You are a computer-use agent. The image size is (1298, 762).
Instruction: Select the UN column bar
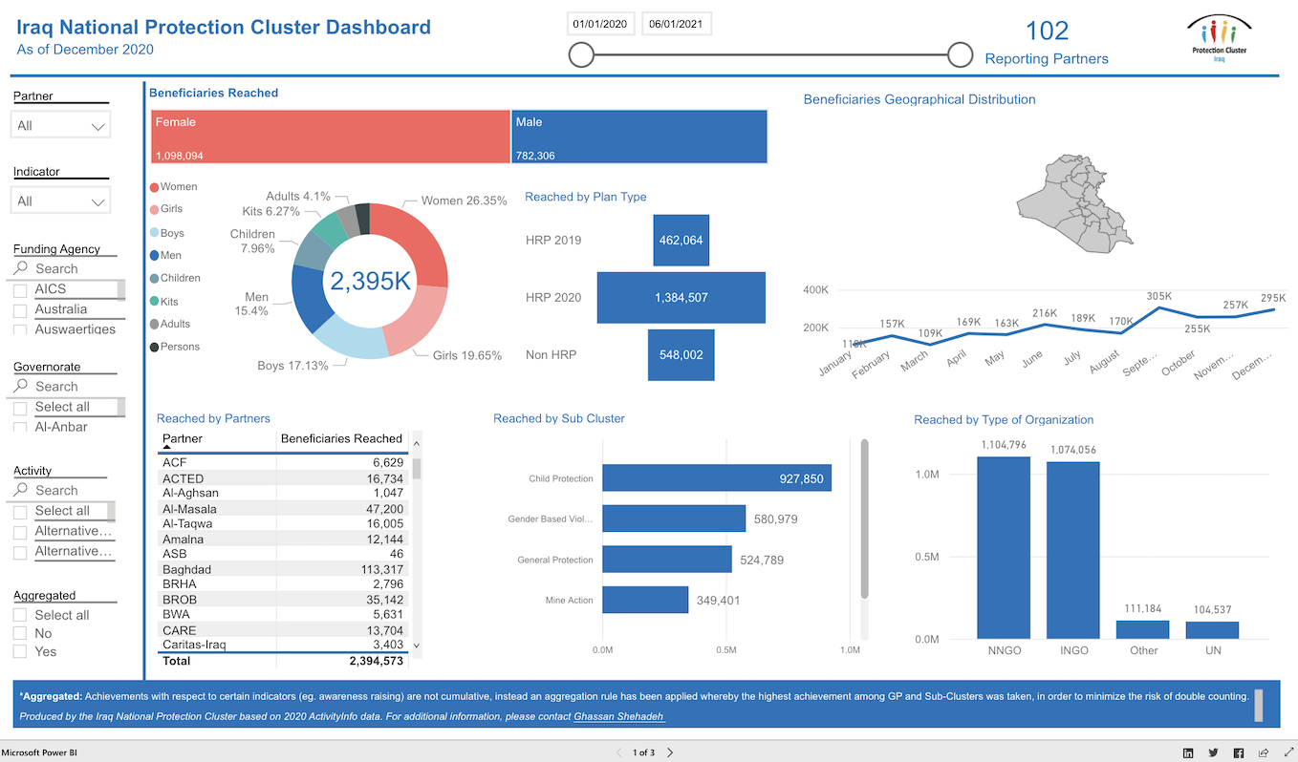tap(1212, 630)
